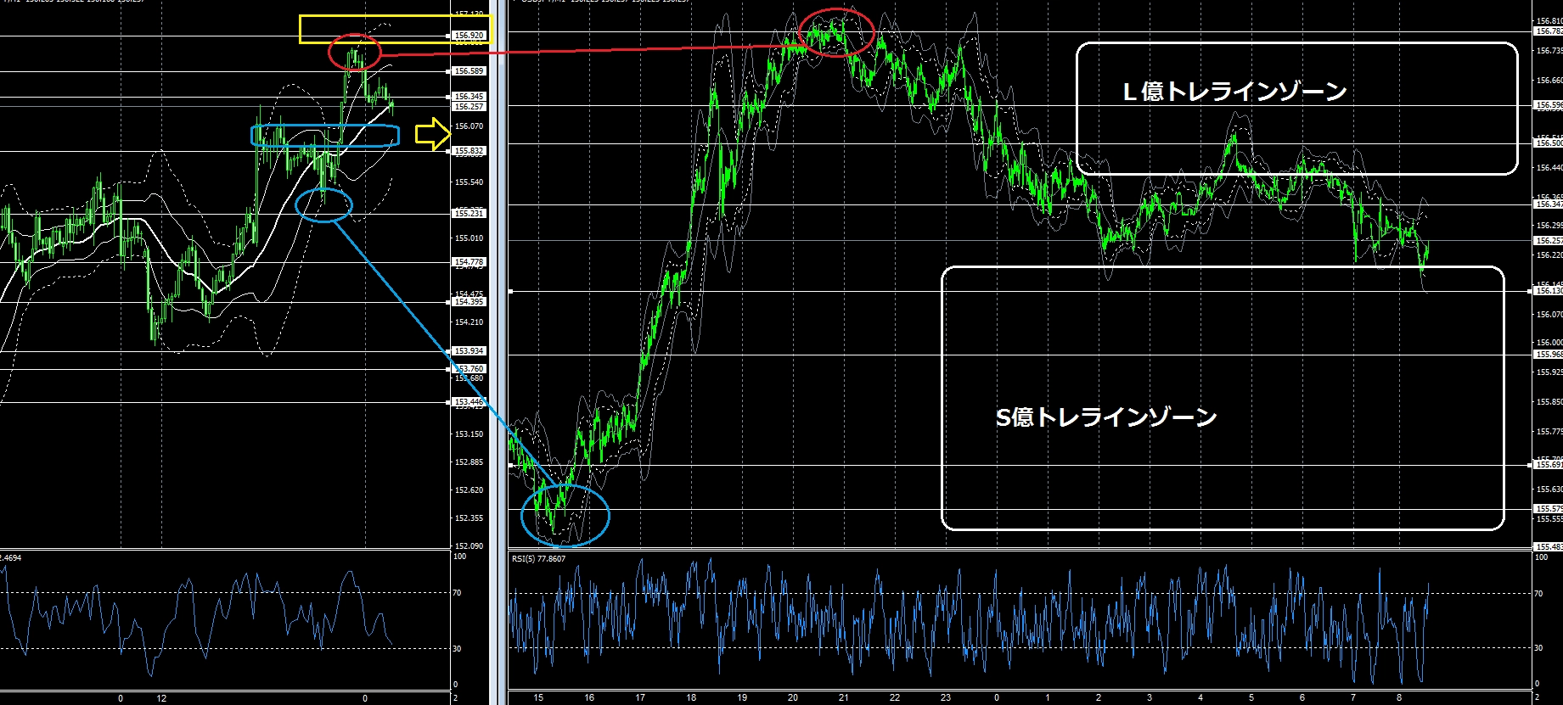The width and height of the screenshot is (1563, 705).
Task: Click hour 18 on the right chart time axis
Action: tap(691, 698)
